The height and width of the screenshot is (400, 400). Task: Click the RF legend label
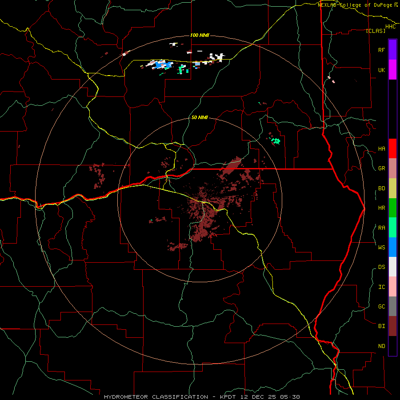click(x=381, y=50)
